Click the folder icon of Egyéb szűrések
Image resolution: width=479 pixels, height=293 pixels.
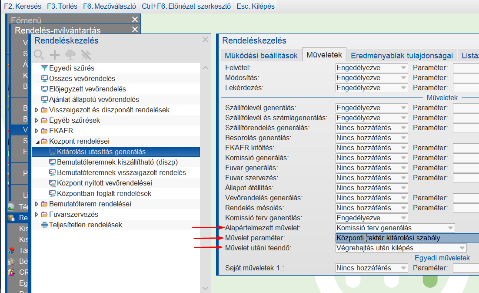tap(45, 120)
